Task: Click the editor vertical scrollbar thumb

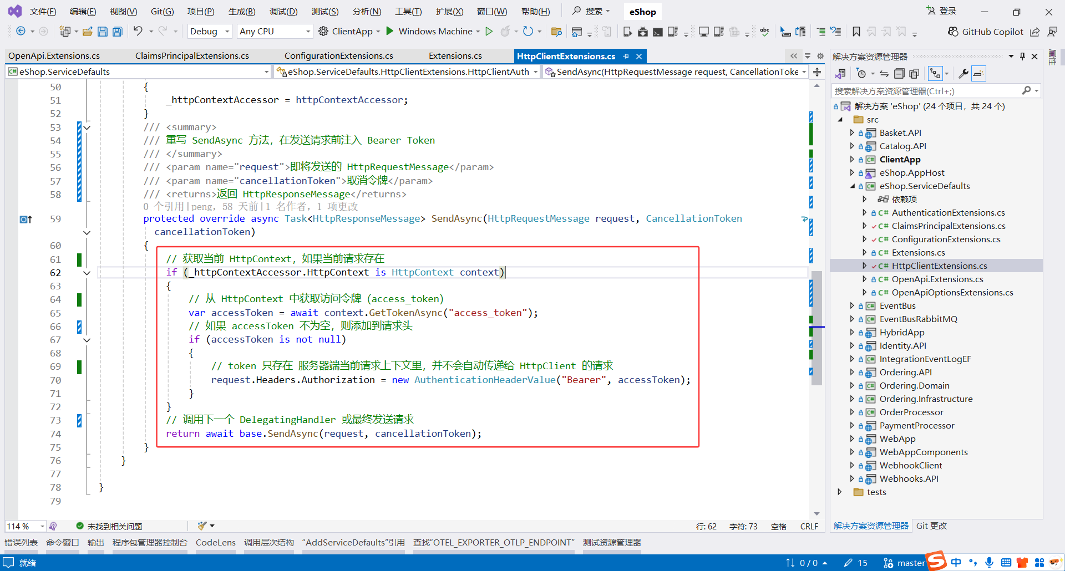Action: [816, 328]
